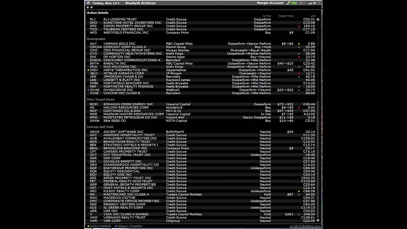Click BofA/Merrill analyst for ADVENT SOFTWARE

coord(175,132)
